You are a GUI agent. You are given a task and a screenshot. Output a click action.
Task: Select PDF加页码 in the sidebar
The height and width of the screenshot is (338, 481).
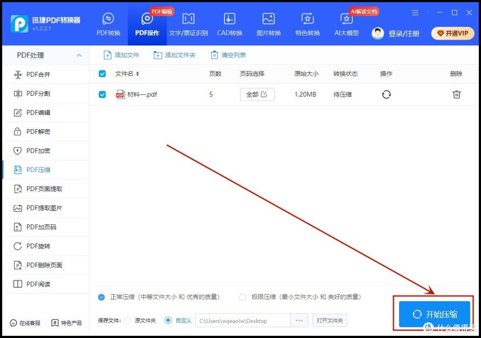tap(45, 227)
